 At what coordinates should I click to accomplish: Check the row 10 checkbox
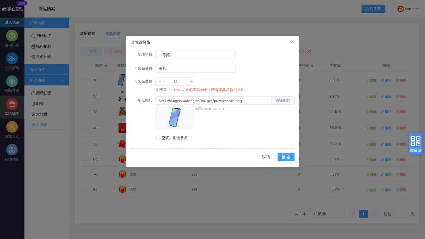click(x=85, y=80)
